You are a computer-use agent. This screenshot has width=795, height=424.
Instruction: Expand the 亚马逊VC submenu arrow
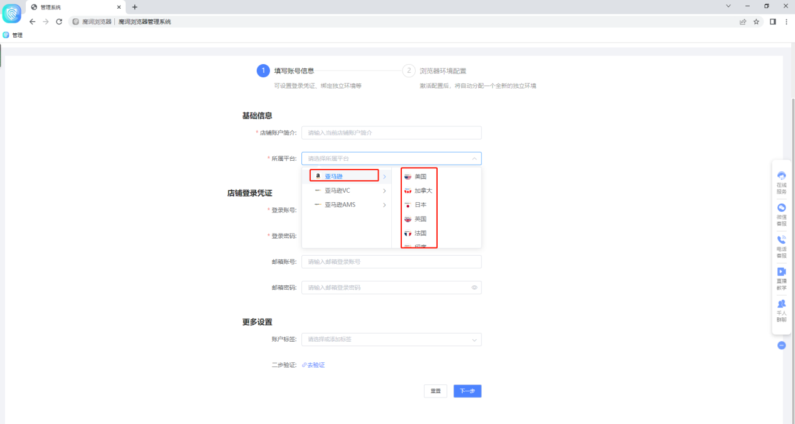click(x=384, y=190)
